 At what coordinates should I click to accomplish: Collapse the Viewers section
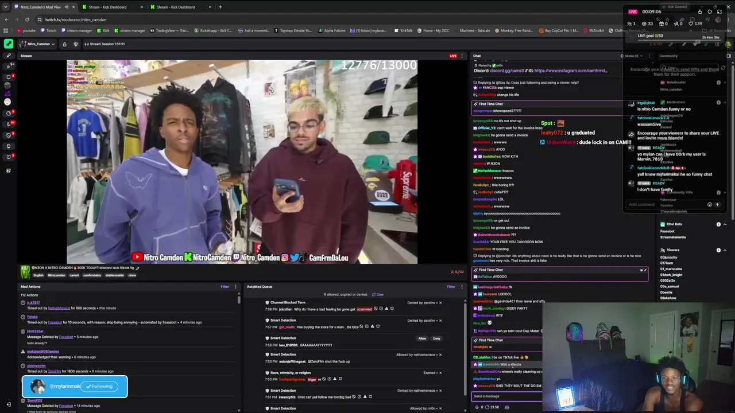coord(725,250)
